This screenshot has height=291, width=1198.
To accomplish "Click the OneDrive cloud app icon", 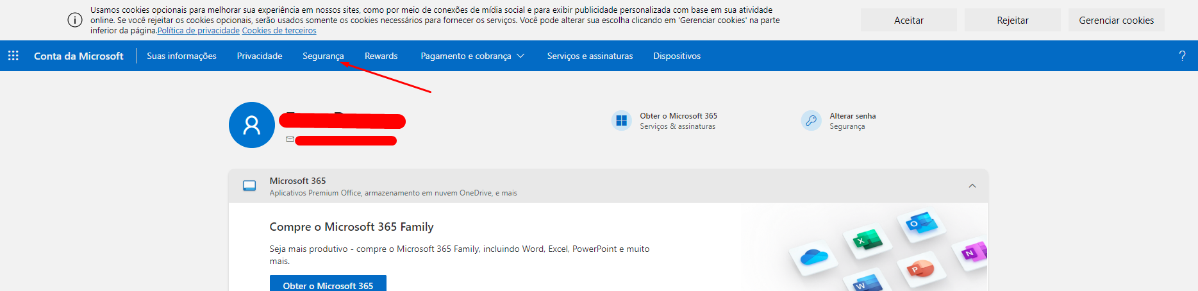I will (x=814, y=257).
